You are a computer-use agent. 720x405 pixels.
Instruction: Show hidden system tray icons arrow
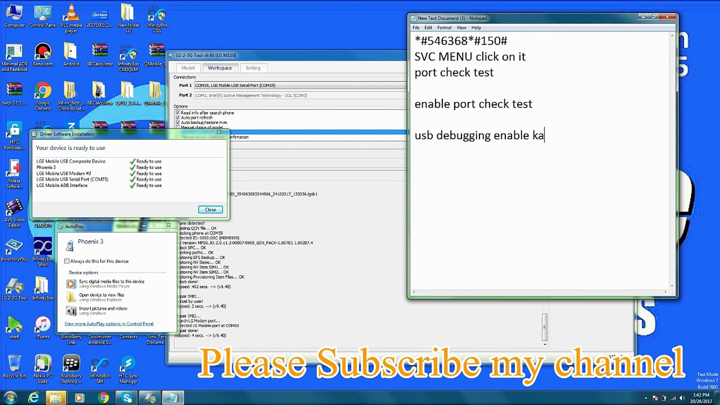tap(646, 398)
